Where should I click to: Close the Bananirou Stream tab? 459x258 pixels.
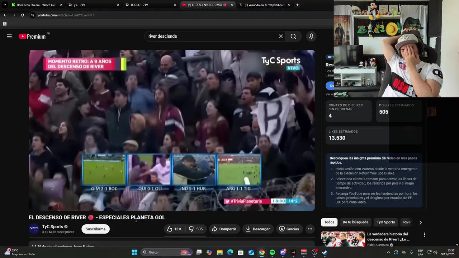61,5
